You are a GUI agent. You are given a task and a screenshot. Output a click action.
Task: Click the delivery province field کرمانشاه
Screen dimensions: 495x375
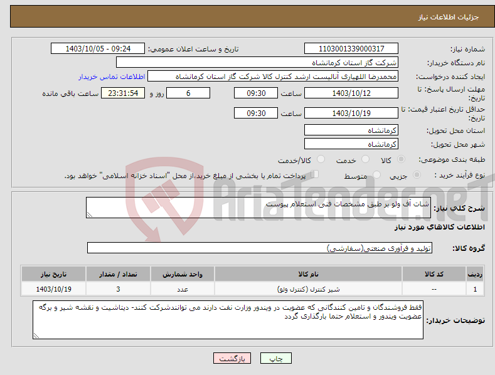351,130
